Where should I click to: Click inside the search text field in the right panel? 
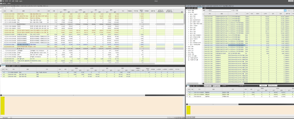[x=220, y=11]
